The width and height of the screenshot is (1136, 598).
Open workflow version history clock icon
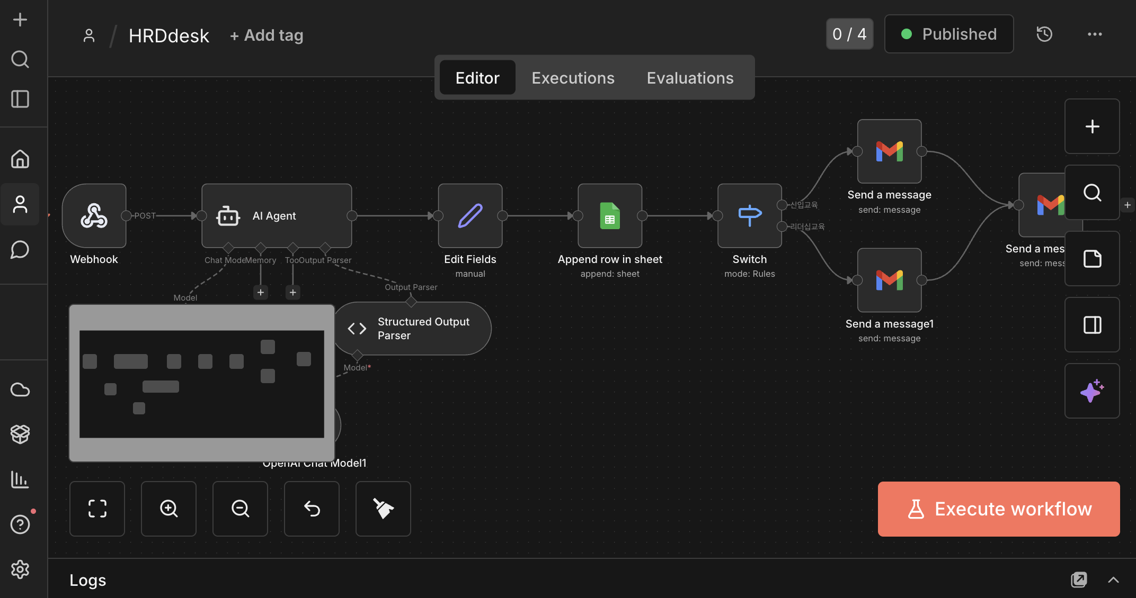1044,34
